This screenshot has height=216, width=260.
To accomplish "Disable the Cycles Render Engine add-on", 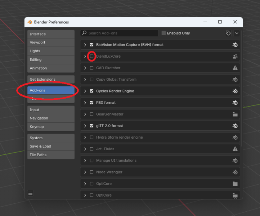I will pos(91,91).
